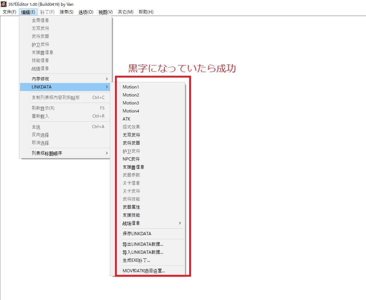Open the 选项(O) menu
This screenshot has height=300, width=366.
(85, 12)
